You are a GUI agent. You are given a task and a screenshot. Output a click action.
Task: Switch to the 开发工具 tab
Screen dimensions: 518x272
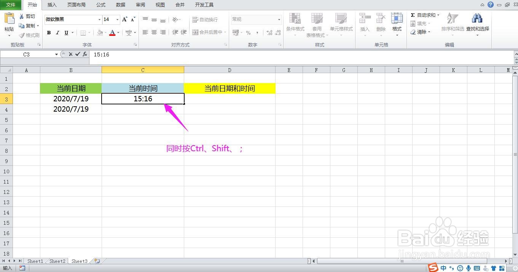tap(204, 5)
